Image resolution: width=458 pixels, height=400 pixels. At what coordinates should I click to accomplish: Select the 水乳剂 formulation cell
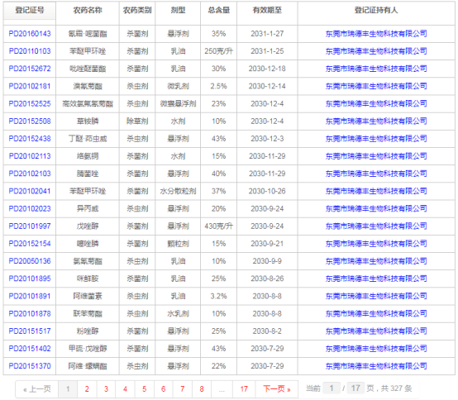click(x=178, y=313)
